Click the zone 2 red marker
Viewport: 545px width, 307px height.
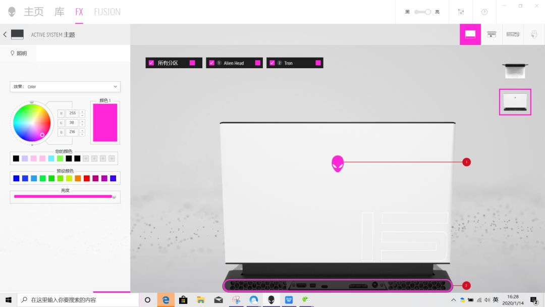click(466, 285)
